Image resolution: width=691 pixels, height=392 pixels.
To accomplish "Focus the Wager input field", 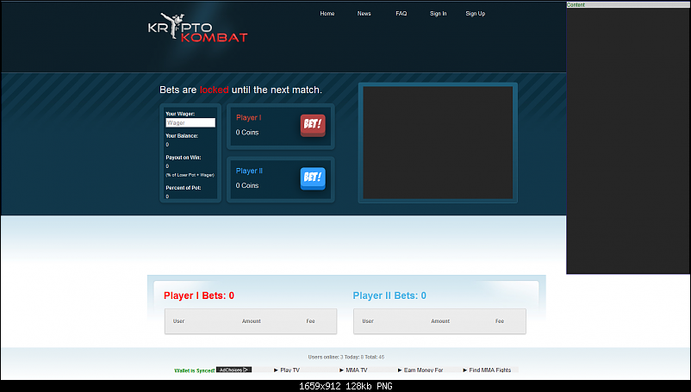I will coord(190,123).
